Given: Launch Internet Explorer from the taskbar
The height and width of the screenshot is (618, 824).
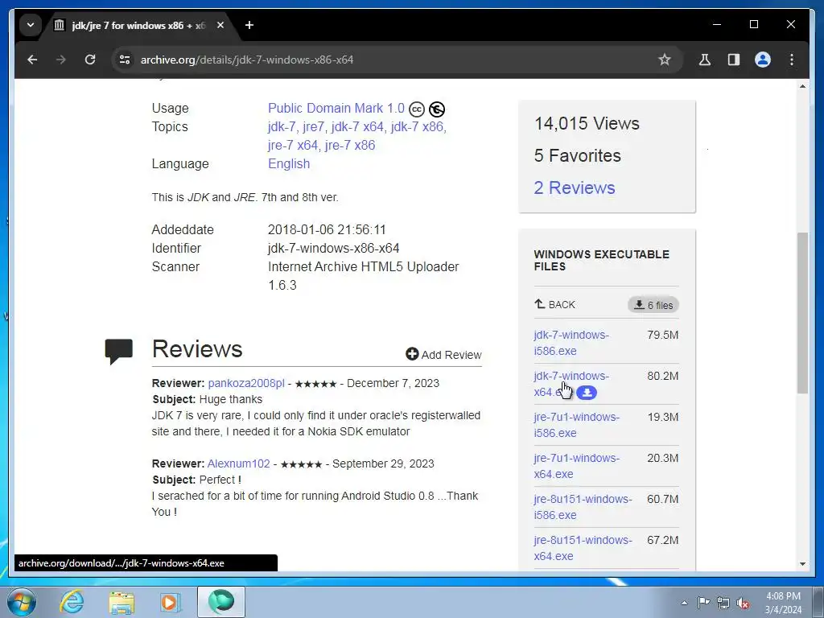Looking at the screenshot, I should (x=72, y=602).
